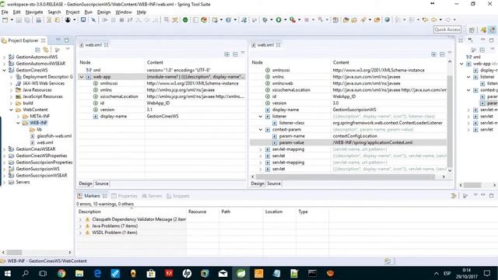This screenshot has height=280, width=498.
Task: Switch to the Servers view tab
Action: click(152, 196)
